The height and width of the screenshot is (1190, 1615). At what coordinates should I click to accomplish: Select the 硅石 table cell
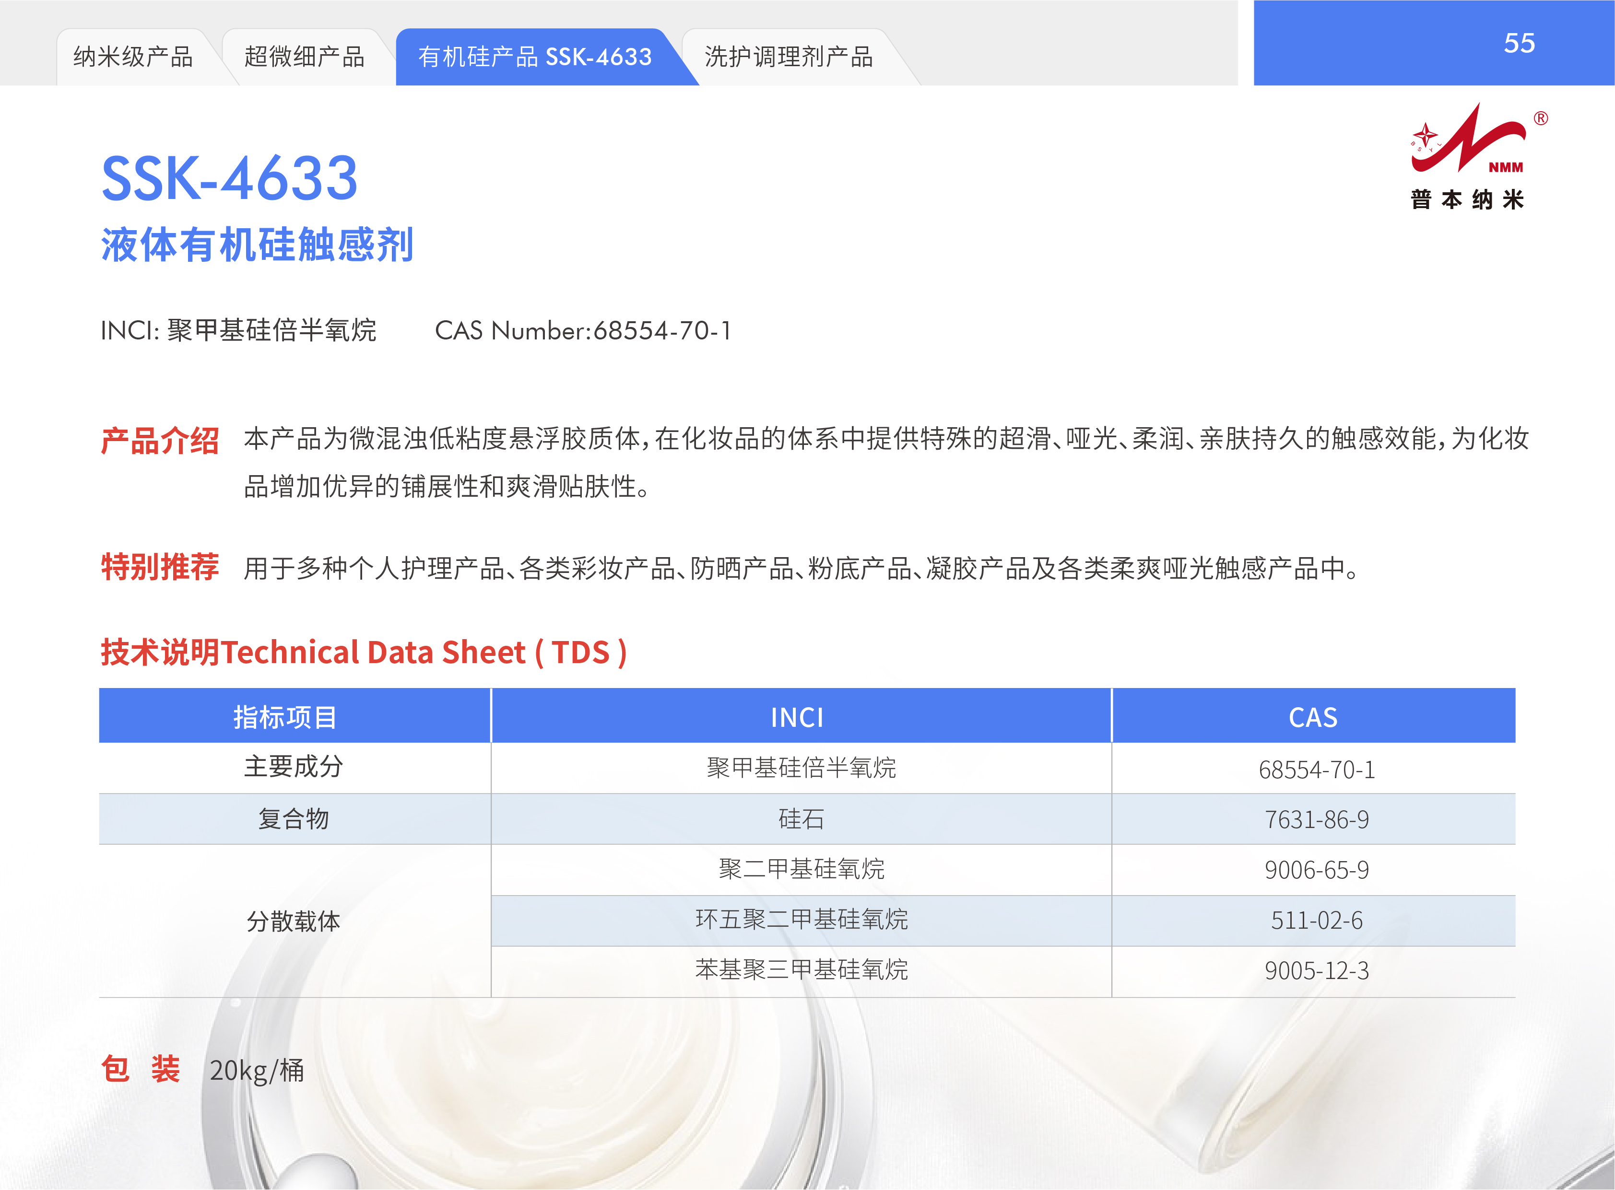[x=801, y=819]
